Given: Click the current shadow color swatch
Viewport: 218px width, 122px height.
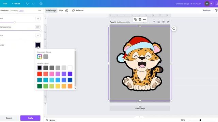Looking at the screenshot, I should (38, 45).
